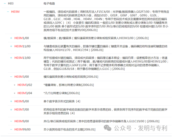Select the 增量调制，即单比特差分调制 description
This screenshot has height=137, width=174.
pos(69,85)
